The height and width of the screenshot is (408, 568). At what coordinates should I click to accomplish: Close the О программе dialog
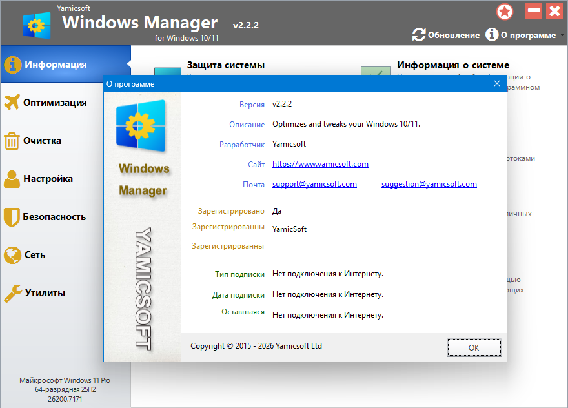tap(496, 83)
